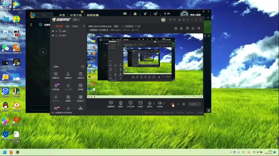Open the WPS Office desktop icon
This screenshot has width=279, height=156.
(16, 121)
